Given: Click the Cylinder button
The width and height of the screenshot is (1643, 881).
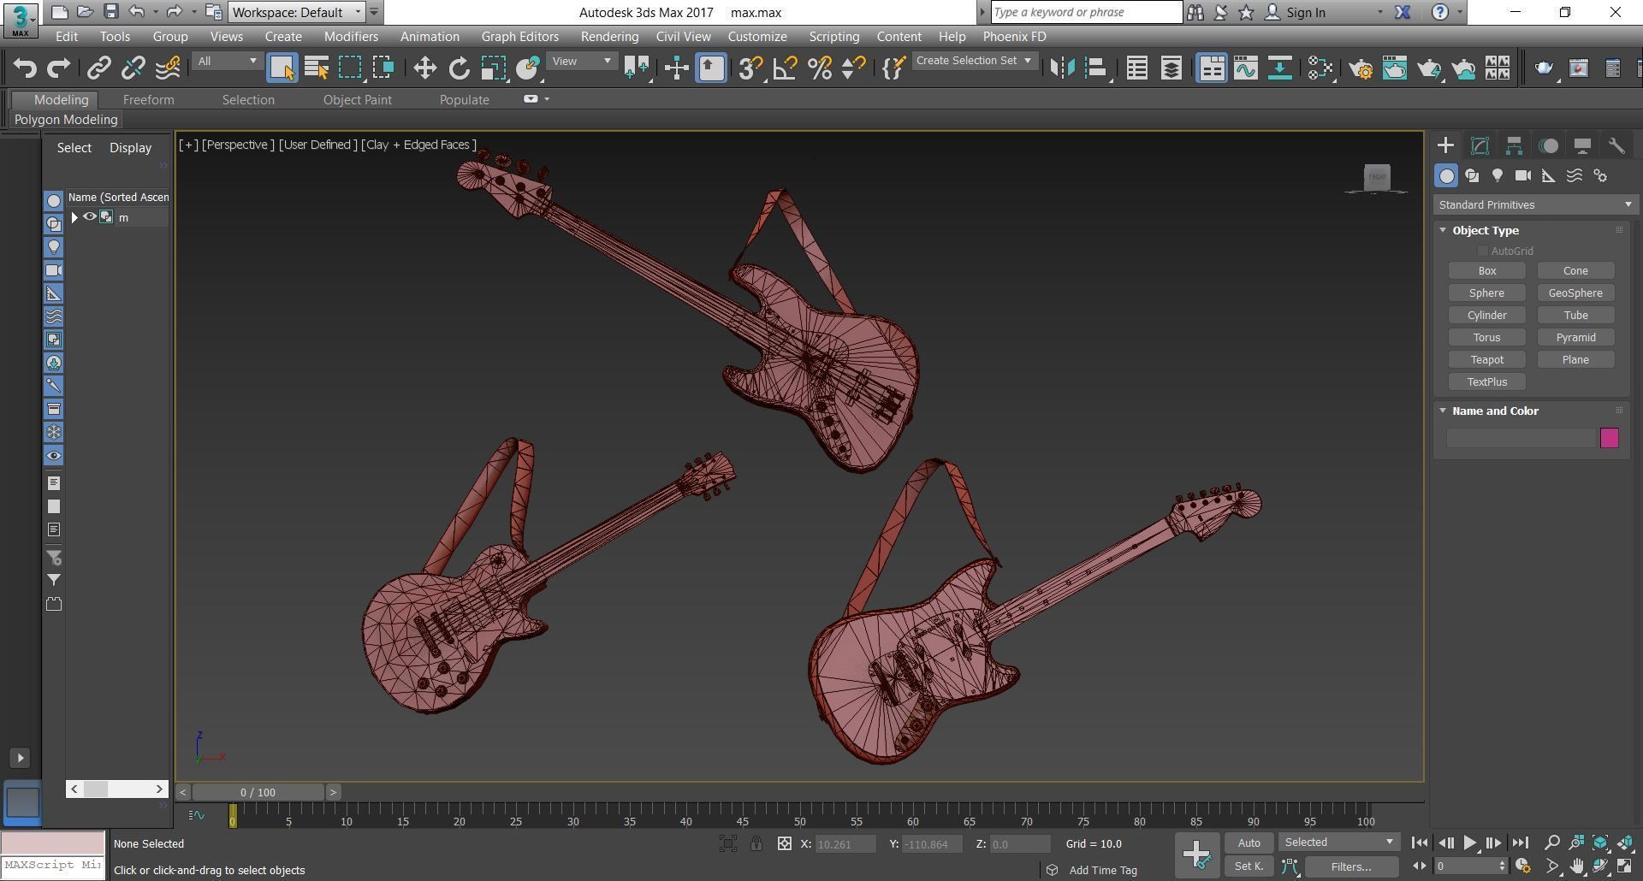Looking at the screenshot, I should click(1486, 315).
